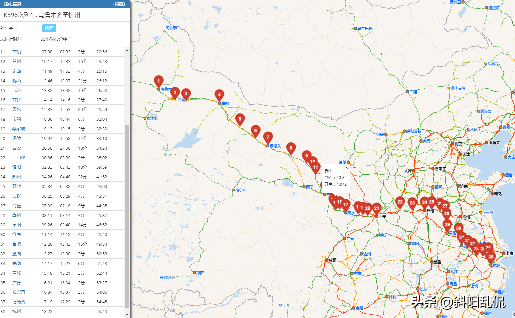Close the 武山 station info popup

tap(347, 168)
